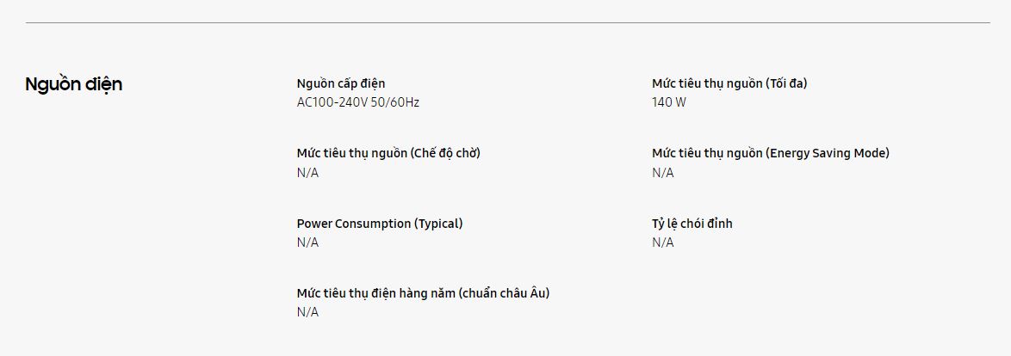Select the Nguồn cấp điện label
The width and height of the screenshot is (1011, 356).
point(341,83)
